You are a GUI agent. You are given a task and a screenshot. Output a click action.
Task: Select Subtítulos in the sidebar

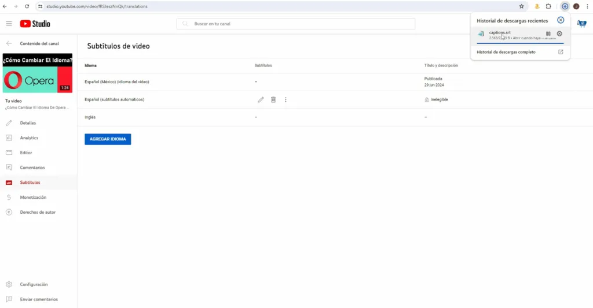click(x=39, y=182)
